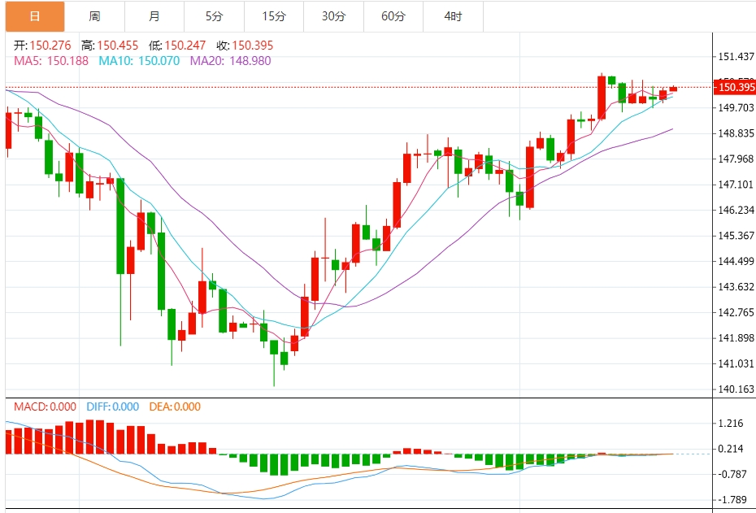This screenshot has width=756, height=513.
Task: Click the 147.101 price axis label
Action: click(x=736, y=185)
